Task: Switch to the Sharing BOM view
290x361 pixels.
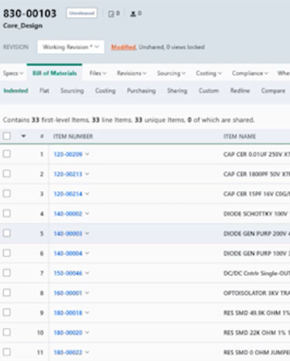Action: (178, 90)
